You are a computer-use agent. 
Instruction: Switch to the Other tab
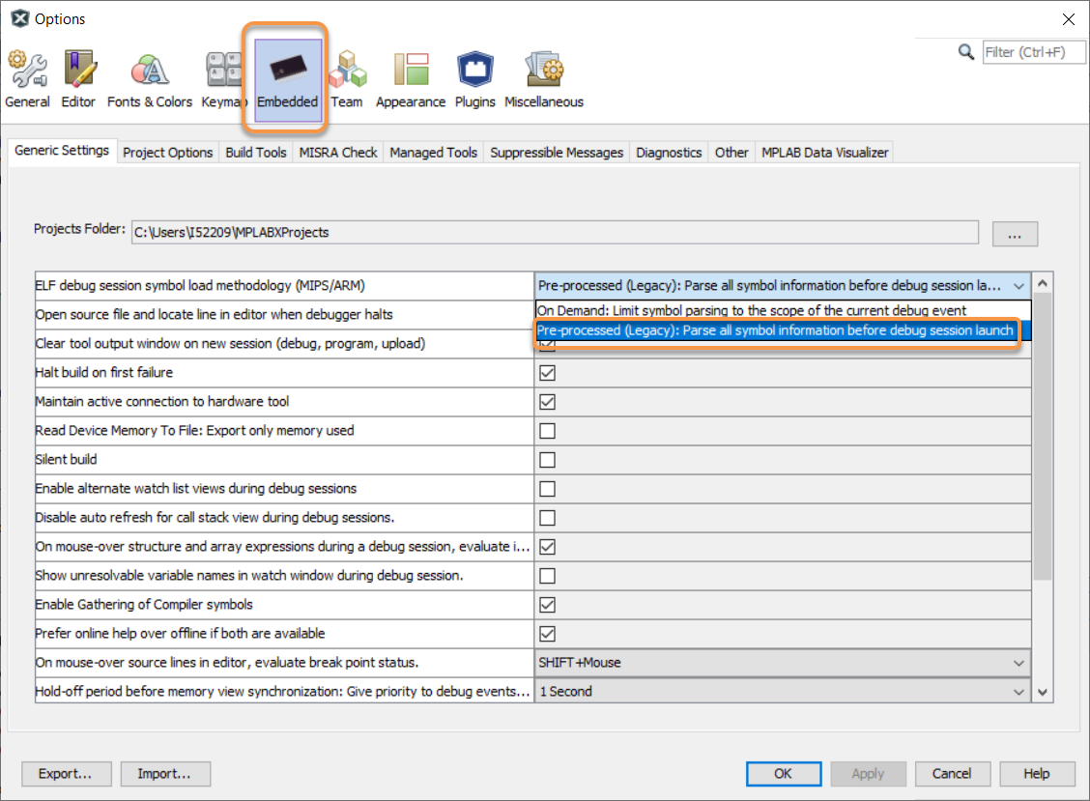pyautogui.click(x=731, y=153)
